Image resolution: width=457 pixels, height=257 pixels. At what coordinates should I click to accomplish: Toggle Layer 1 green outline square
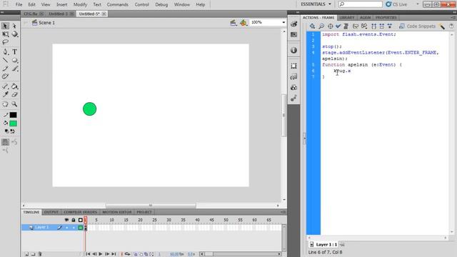pos(81,228)
